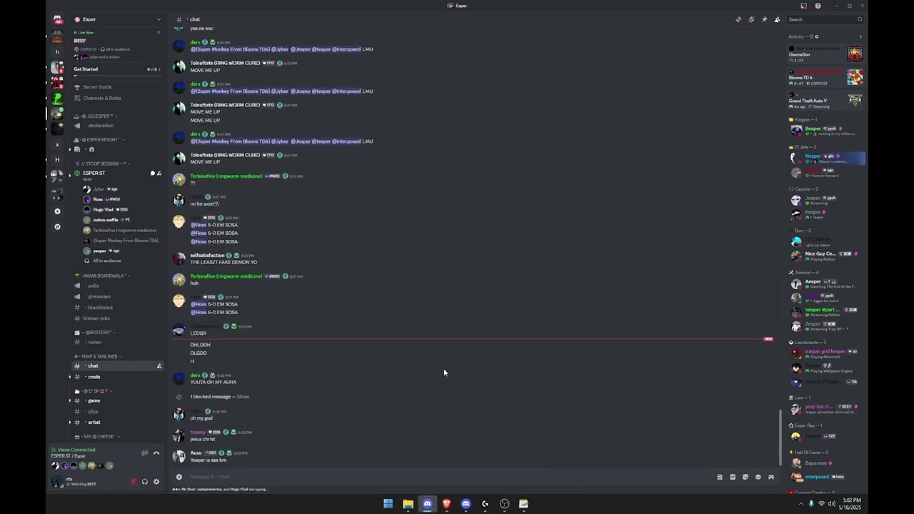Viewport: 914px width, 514px height.
Task: Open Brave browser on taskbar
Action: [x=446, y=504]
